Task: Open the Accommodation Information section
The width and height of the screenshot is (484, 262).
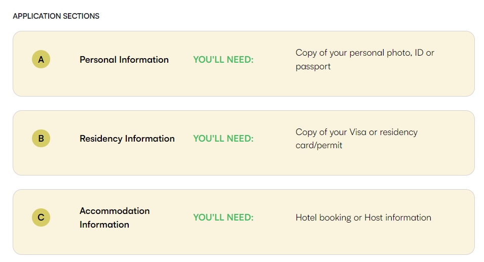Action: point(115,217)
